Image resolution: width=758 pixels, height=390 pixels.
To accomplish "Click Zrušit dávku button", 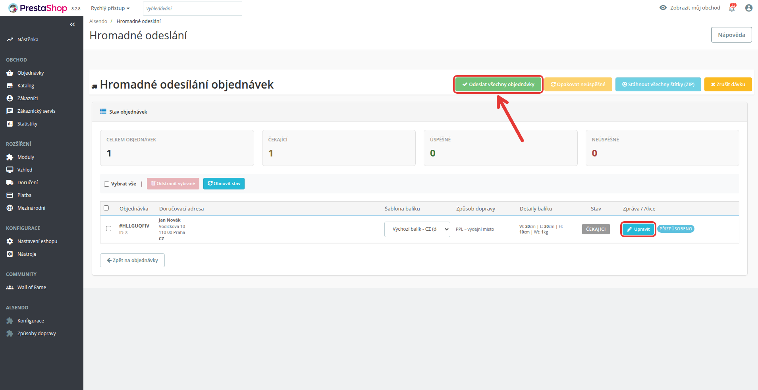I will (x=728, y=85).
